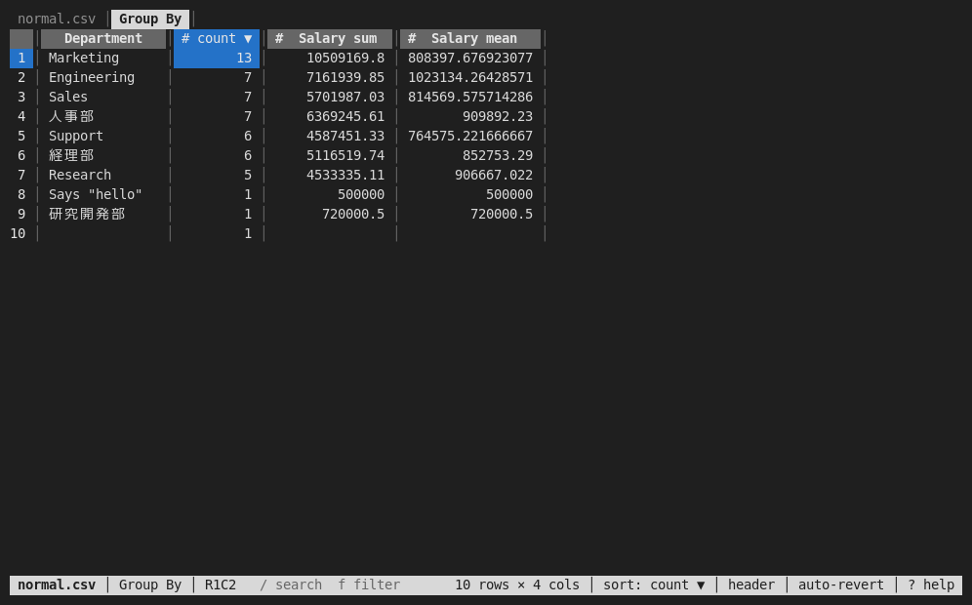The image size is (972, 605).
Task: Select the Engineering department cell
Action: [x=103, y=77]
